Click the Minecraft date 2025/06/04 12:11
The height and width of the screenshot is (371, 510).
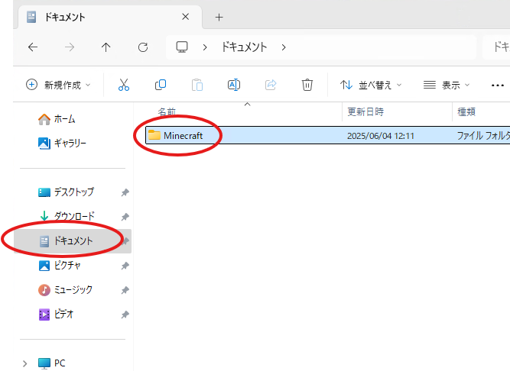click(381, 135)
